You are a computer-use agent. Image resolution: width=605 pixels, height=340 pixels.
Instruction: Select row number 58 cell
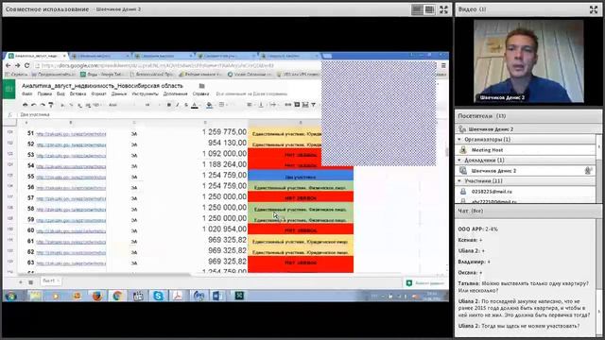[30, 209]
